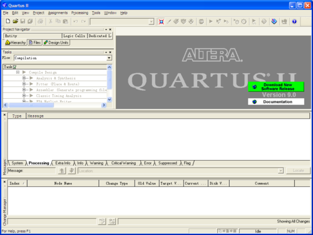This screenshot has height=235, width=313.
Task: Switch to the Design Units tab
Action: pyautogui.click(x=56, y=42)
